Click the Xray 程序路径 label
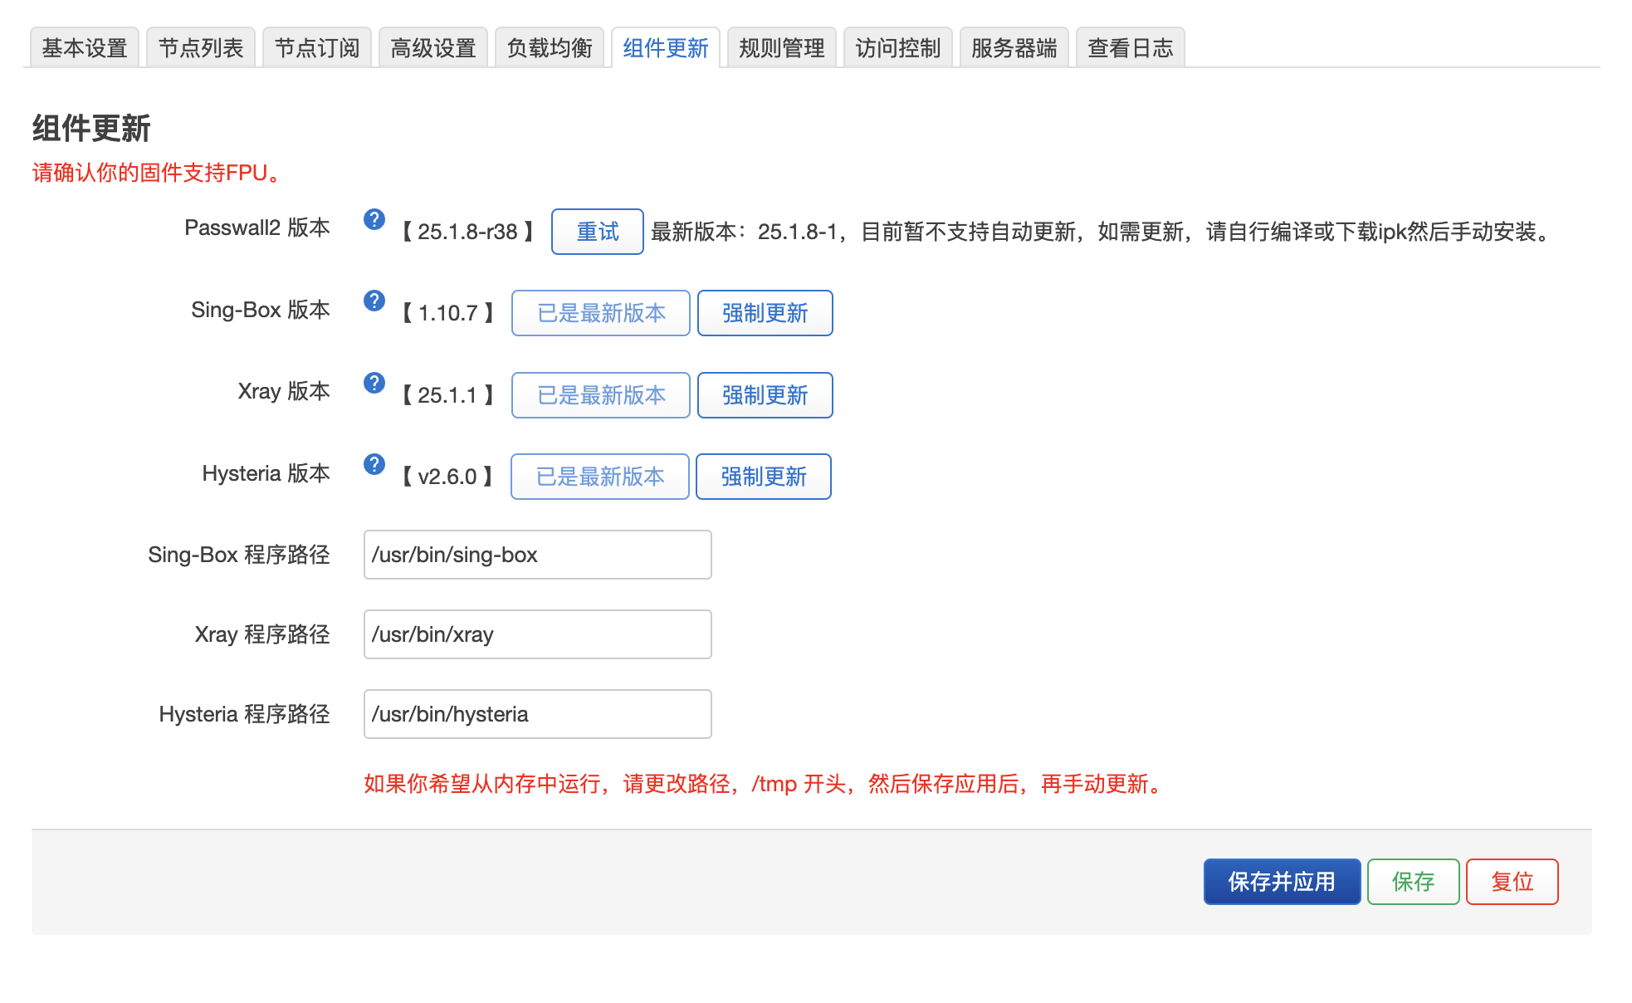Image resolution: width=1632 pixels, height=1003 pixels. 262,634
